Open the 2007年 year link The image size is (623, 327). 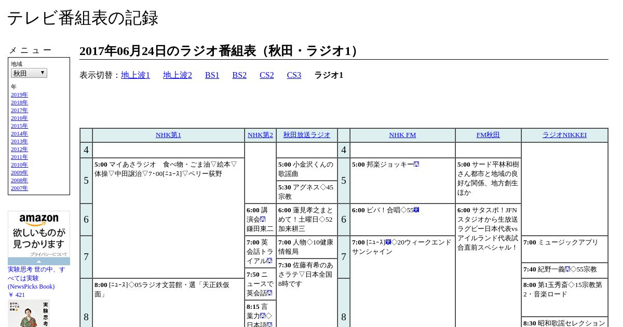click(19, 188)
